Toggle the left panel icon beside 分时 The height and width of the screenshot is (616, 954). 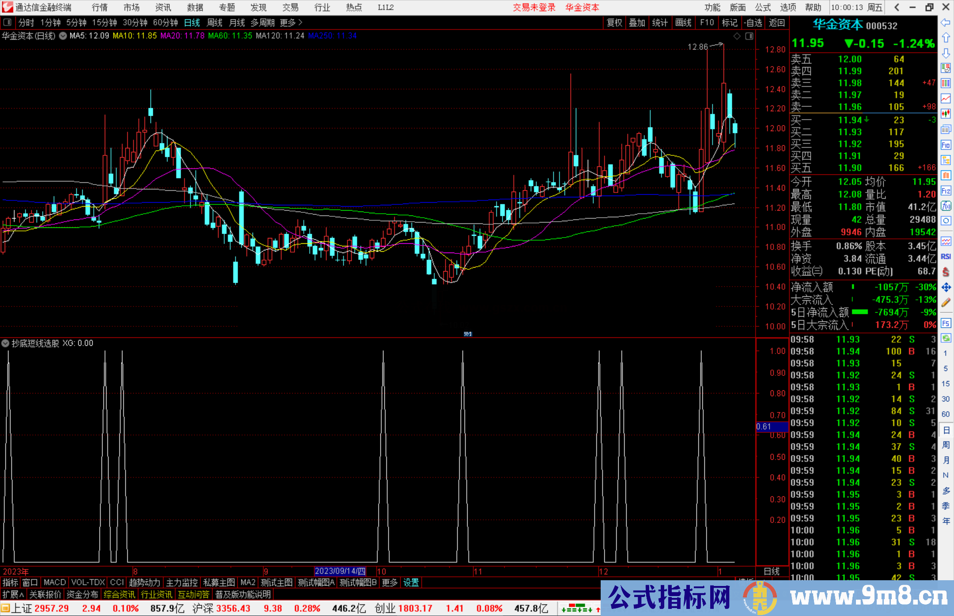tap(8, 23)
